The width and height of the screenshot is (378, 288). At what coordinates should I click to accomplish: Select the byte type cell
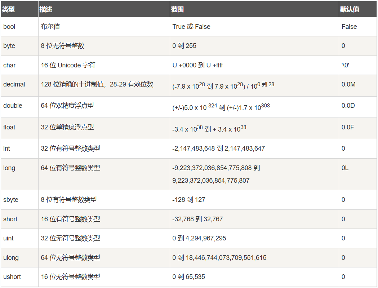click(x=19, y=46)
